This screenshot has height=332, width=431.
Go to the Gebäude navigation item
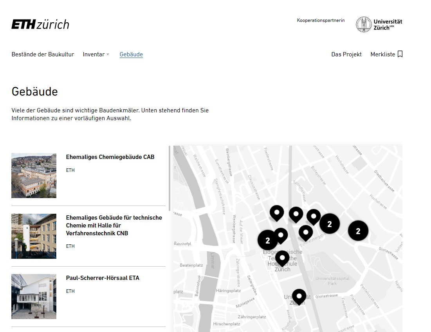(131, 54)
